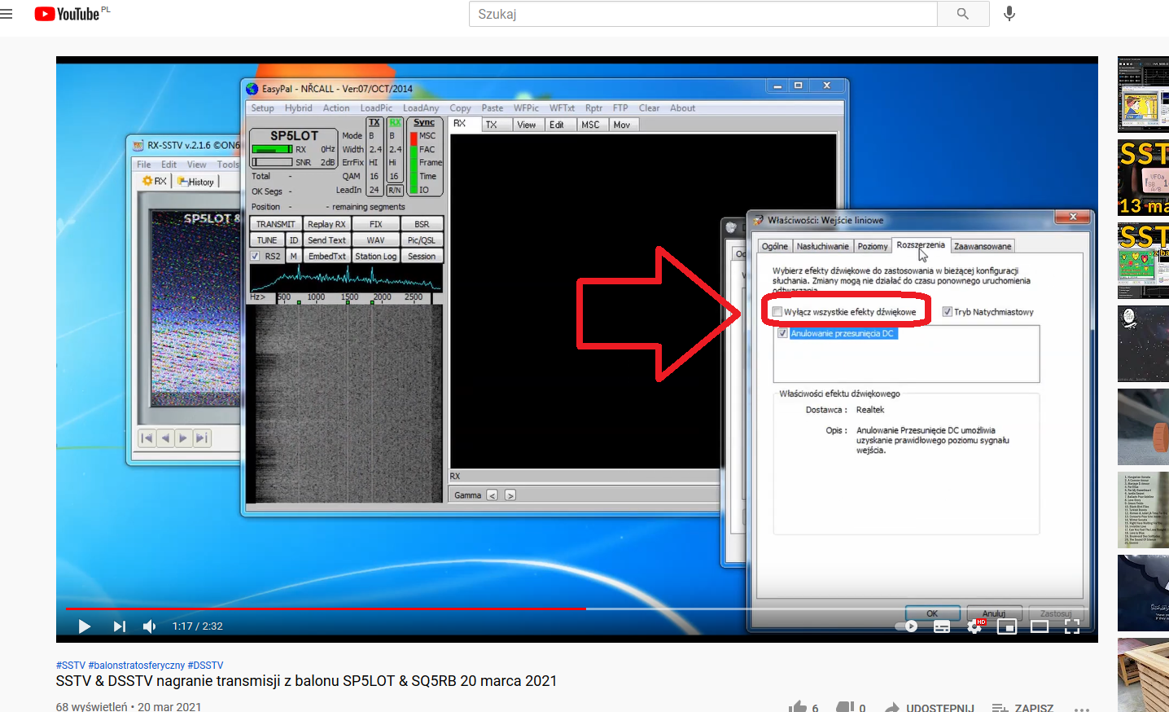Click the TRANSMIT button in EasyPal

(x=276, y=224)
